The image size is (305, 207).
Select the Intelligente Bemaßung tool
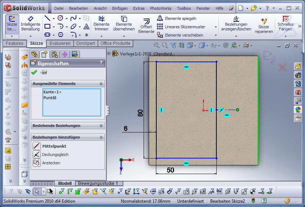click(x=30, y=24)
